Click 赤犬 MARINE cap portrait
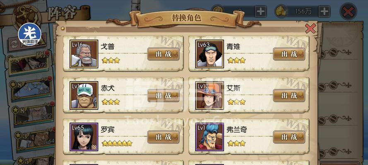Image resolution: width=368 pixels, height=165 pixels. (84, 95)
